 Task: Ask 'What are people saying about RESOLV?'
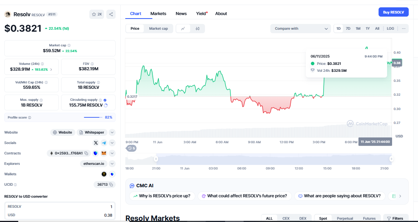(340, 196)
